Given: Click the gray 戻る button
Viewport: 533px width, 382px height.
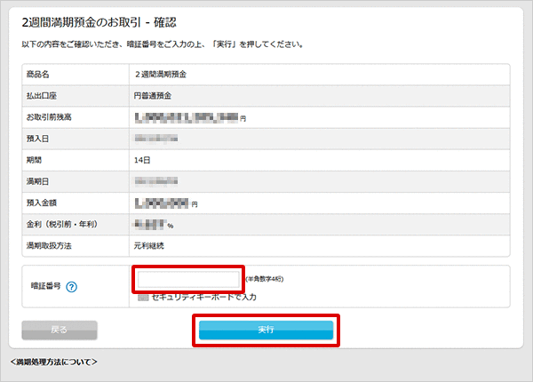Looking at the screenshot, I should point(60,330).
